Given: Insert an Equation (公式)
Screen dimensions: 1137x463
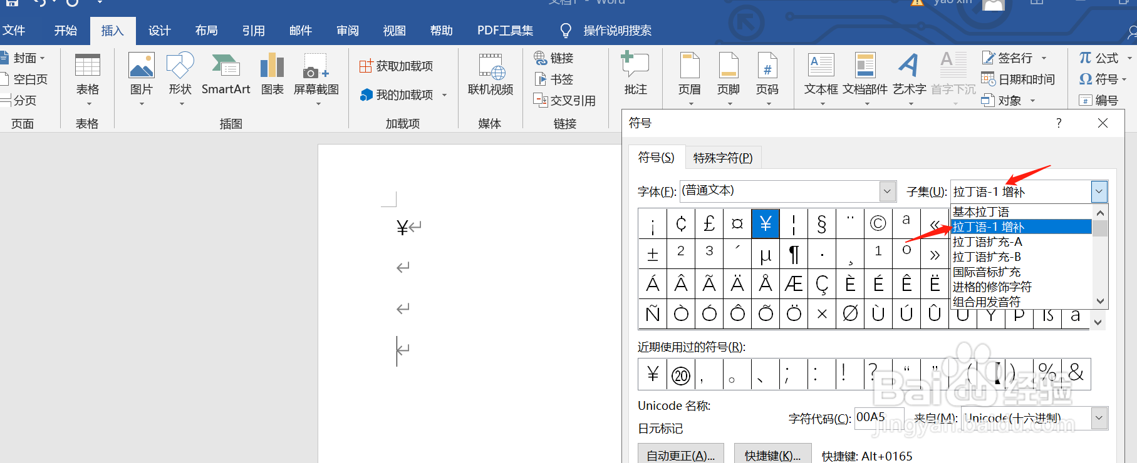Looking at the screenshot, I should [1099, 58].
